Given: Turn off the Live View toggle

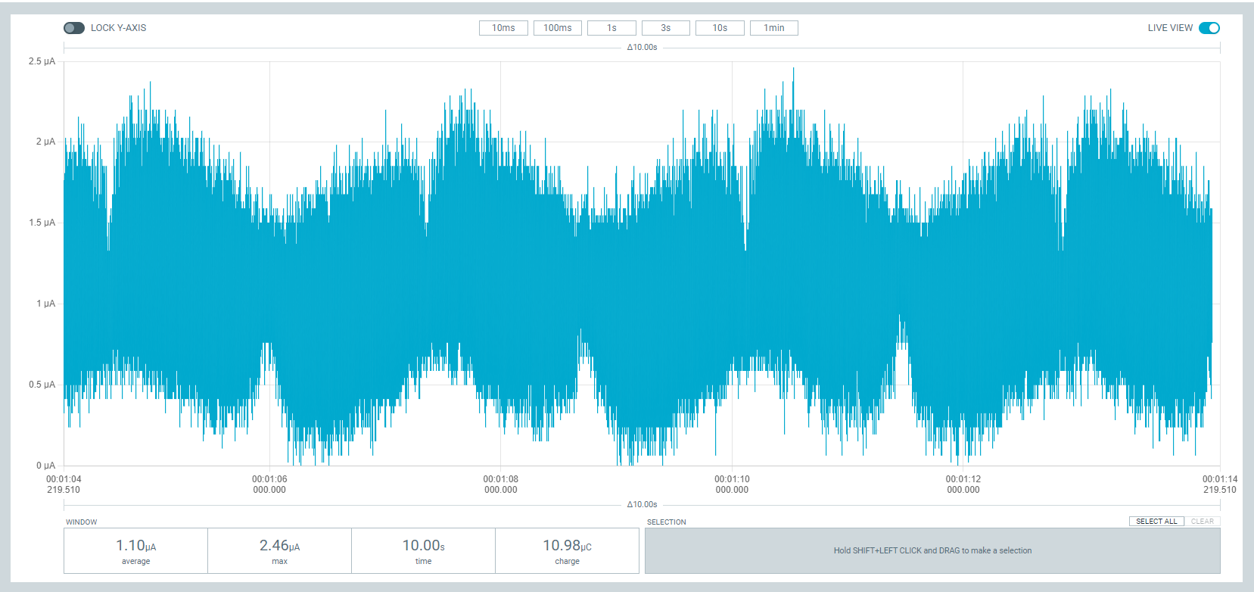Looking at the screenshot, I should click(1209, 28).
